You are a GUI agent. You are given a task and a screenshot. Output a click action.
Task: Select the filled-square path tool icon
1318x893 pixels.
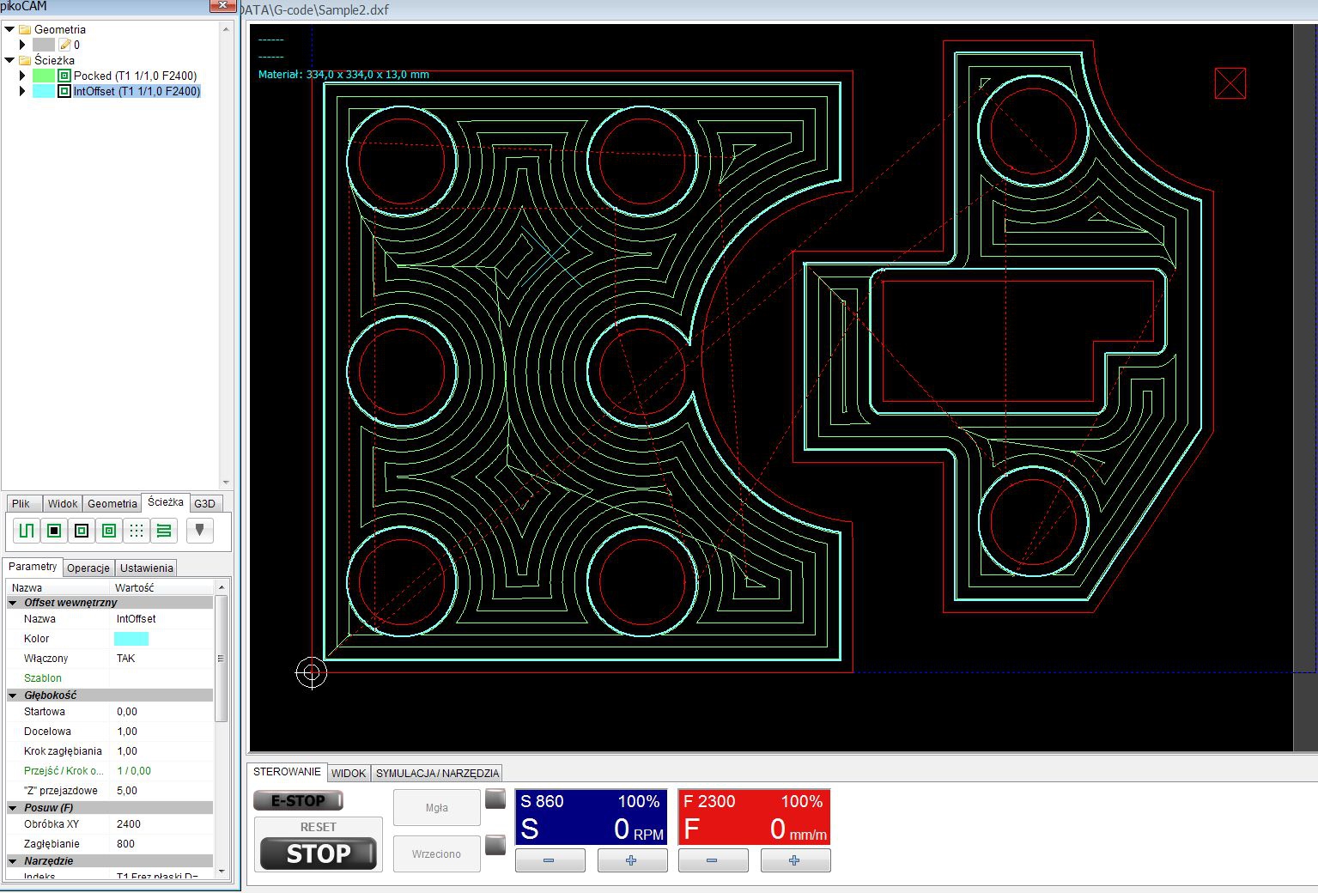point(54,531)
